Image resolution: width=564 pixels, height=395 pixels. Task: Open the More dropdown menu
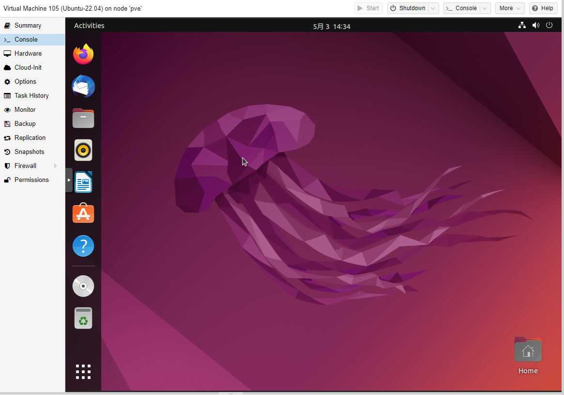click(509, 8)
